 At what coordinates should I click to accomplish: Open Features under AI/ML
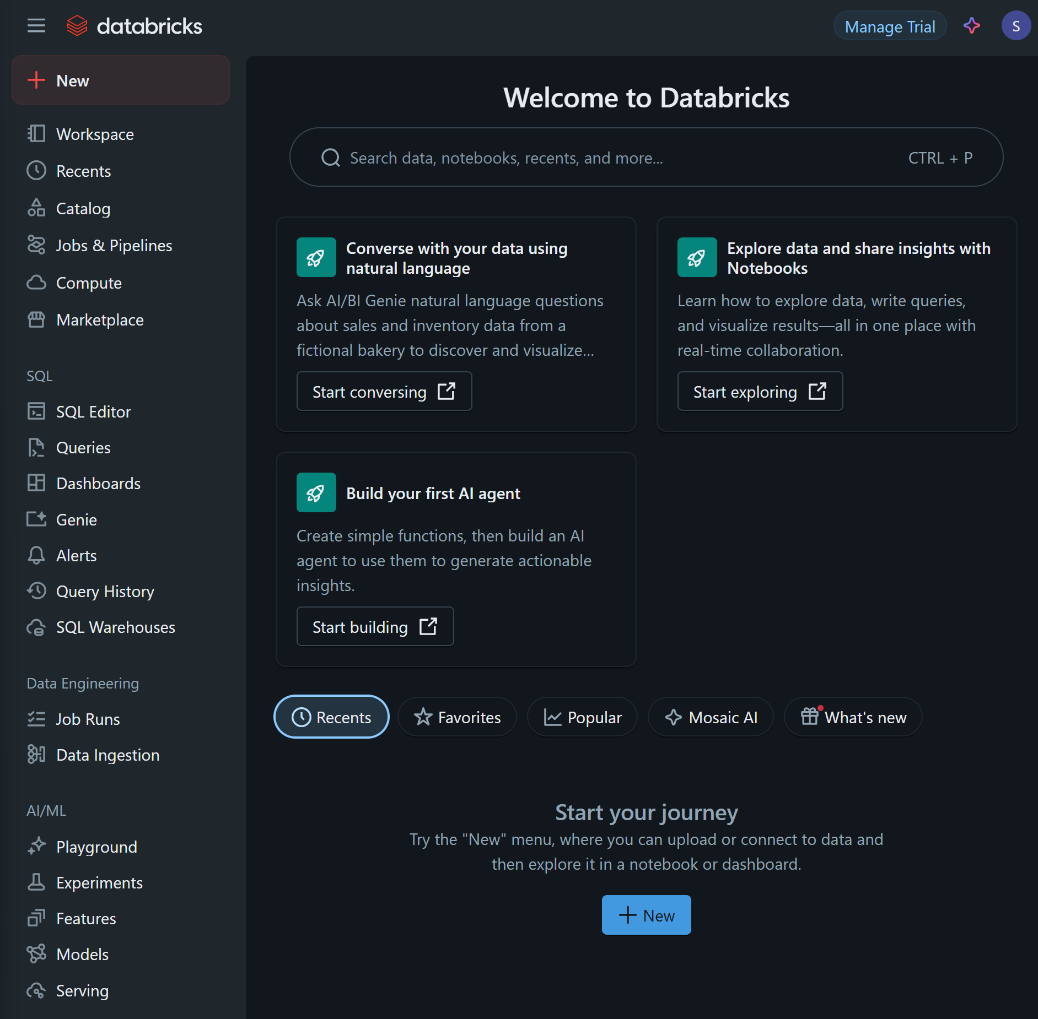(x=121, y=918)
